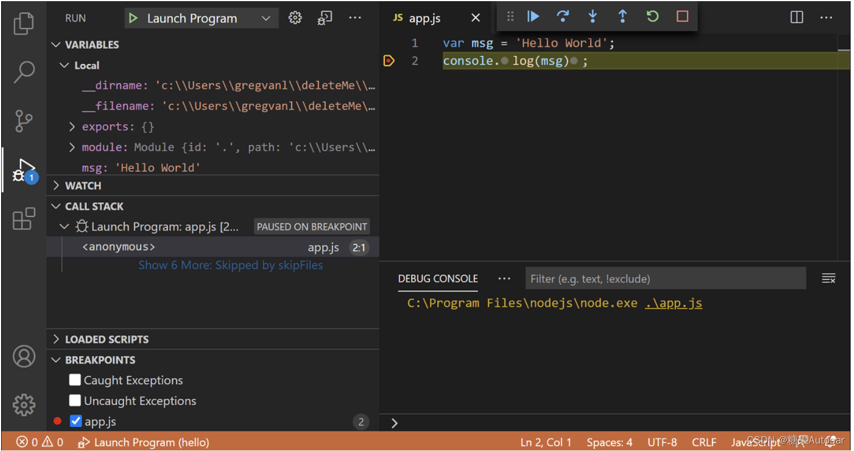The height and width of the screenshot is (451, 854).
Task: Show 6 more skipped stack frames
Action: 230,265
